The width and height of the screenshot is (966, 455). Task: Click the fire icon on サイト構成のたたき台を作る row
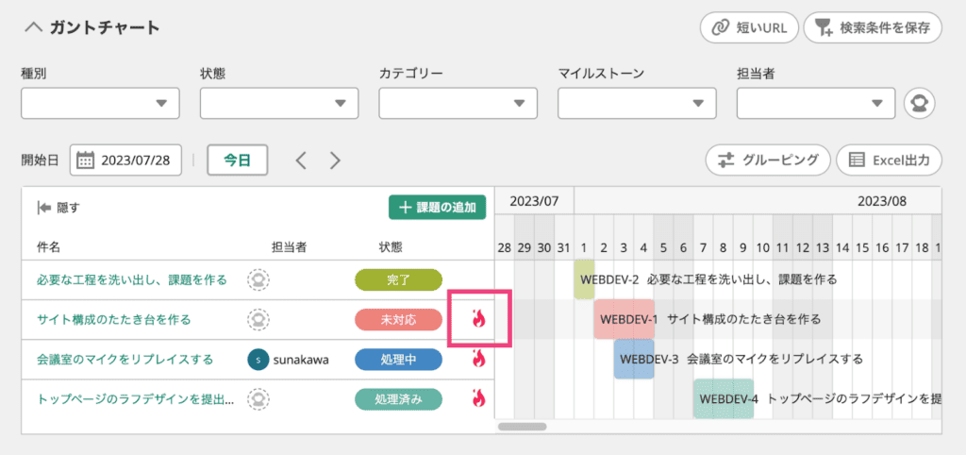click(478, 319)
